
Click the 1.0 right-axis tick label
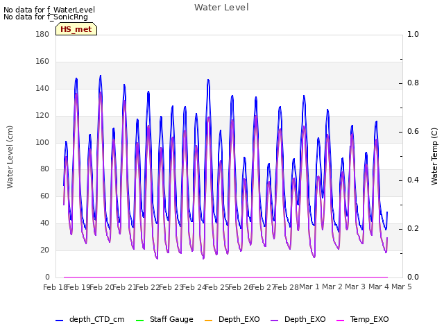tap(413, 34)
